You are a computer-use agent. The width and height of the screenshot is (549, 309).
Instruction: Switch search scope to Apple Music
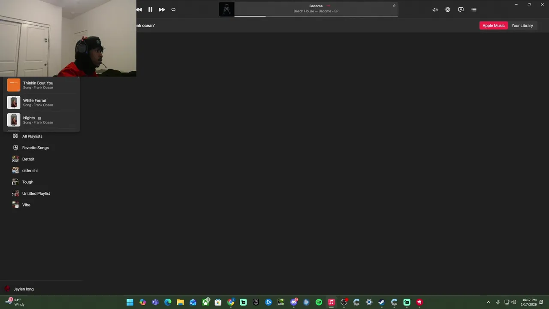point(493,25)
